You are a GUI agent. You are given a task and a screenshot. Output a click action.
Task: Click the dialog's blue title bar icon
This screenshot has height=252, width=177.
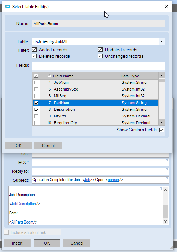(x=8, y=7)
